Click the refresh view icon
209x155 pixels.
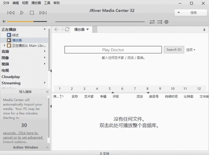point(67,29)
